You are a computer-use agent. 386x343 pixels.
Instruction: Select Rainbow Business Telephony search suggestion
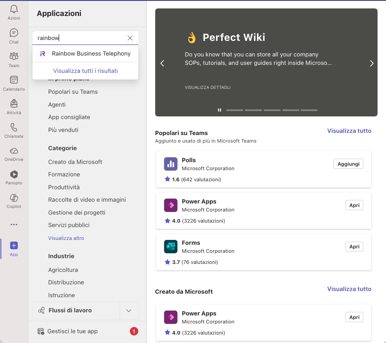pos(91,54)
